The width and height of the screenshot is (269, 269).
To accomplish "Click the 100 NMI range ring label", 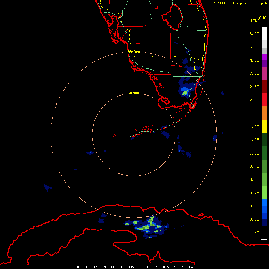I will pyautogui.click(x=134, y=51).
